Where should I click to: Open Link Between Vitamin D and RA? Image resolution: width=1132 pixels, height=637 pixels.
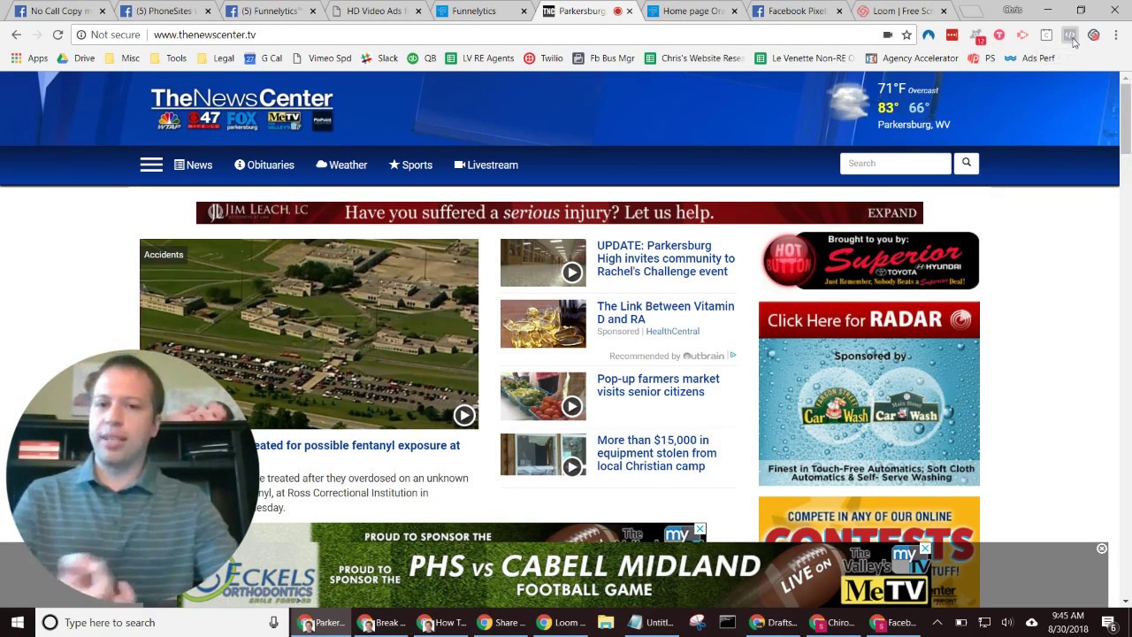coord(665,312)
